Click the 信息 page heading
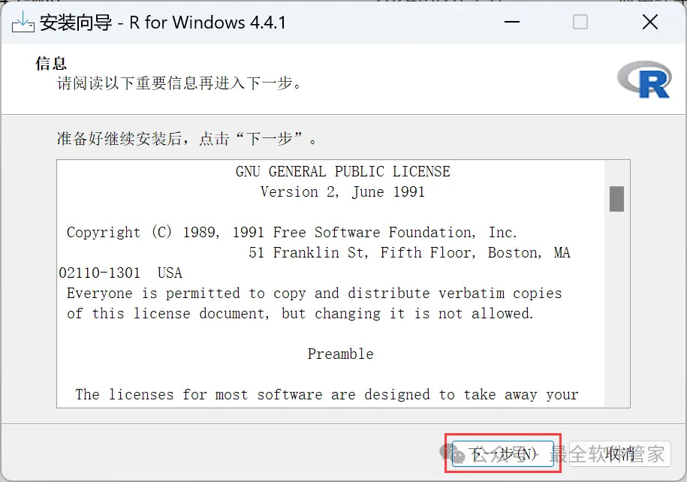 pos(51,64)
